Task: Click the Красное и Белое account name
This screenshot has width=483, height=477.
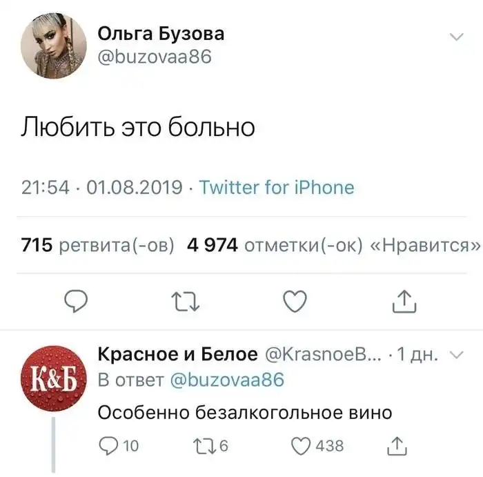Action: point(175,355)
